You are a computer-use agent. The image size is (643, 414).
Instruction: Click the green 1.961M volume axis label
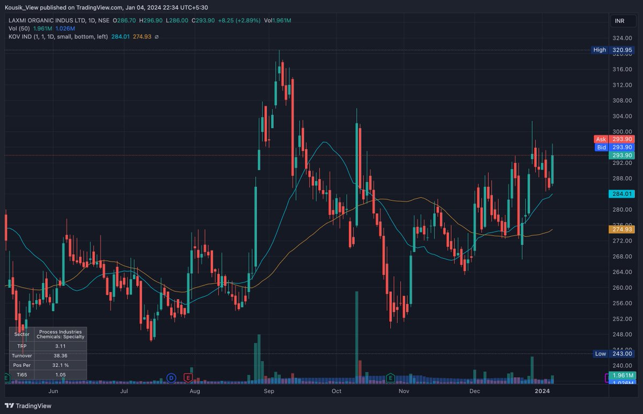(x=622, y=375)
